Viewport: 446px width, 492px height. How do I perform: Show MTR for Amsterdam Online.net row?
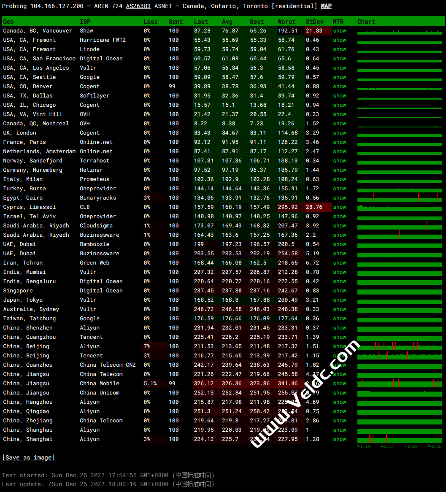(339, 151)
